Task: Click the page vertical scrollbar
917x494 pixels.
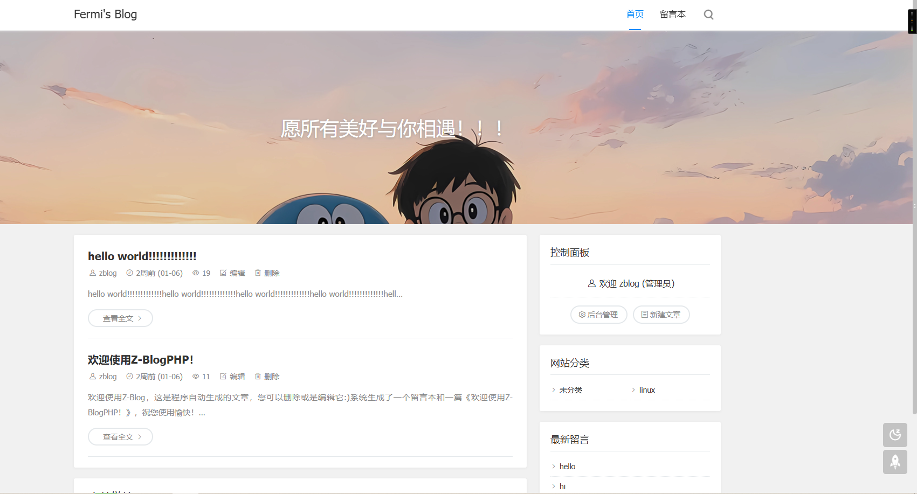Action: (x=914, y=215)
